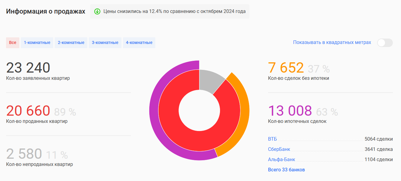401x181 pixels.
Task: Toggle the square meters display switch
Action: pos(385,43)
